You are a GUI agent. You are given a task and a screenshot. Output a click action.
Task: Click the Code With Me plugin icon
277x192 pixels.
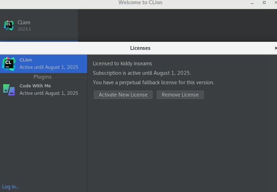9,90
